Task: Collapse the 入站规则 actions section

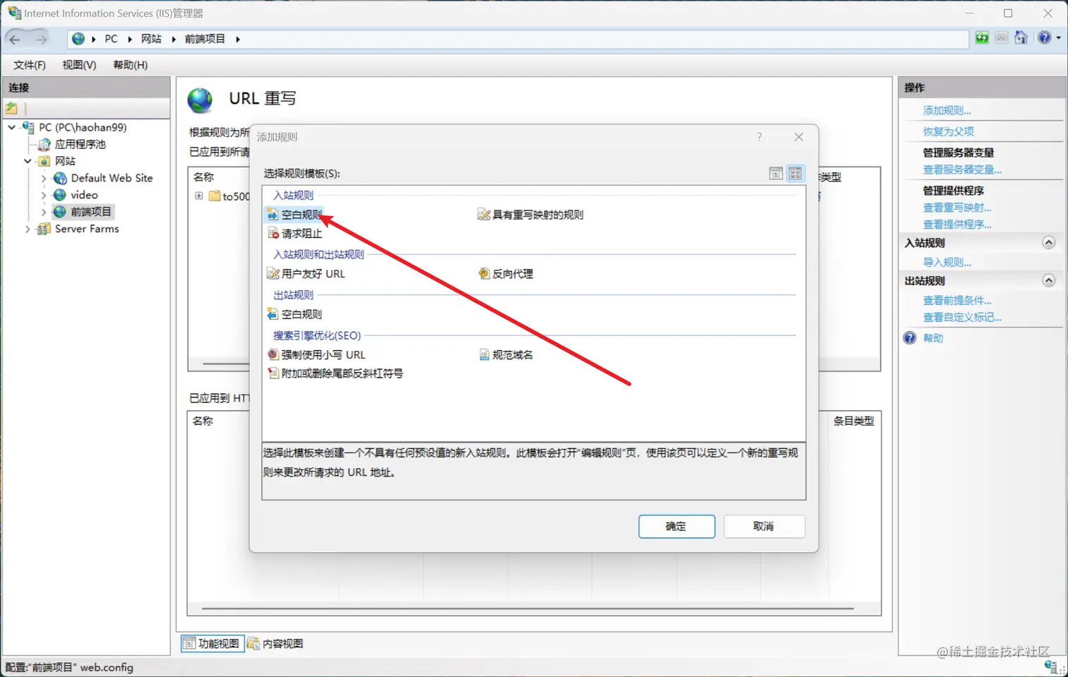Action: (1049, 242)
